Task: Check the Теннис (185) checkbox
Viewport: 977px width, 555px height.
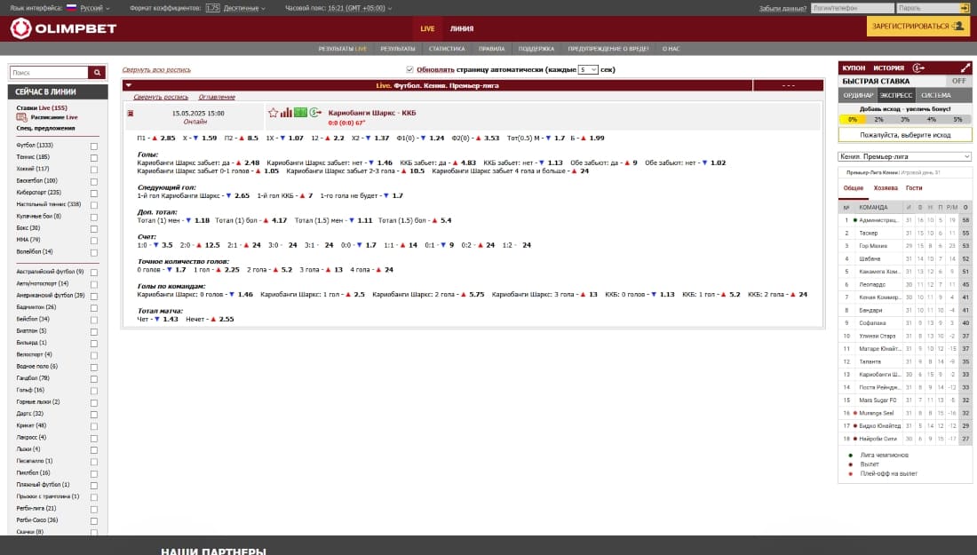Action: pos(94,158)
